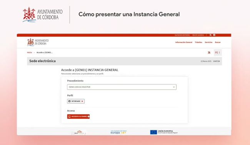Open the Ayuntamiento de Córdoba top link
The width and height of the screenshot is (250, 145).
point(182,35)
